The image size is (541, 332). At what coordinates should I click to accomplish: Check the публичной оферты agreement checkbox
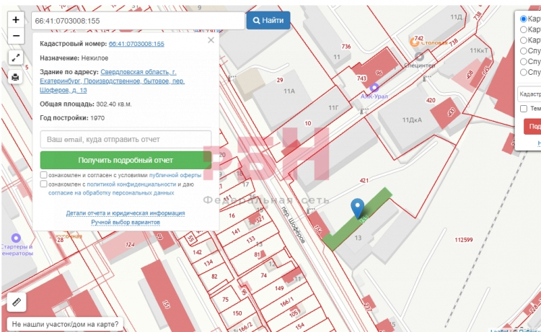point(43,175)
